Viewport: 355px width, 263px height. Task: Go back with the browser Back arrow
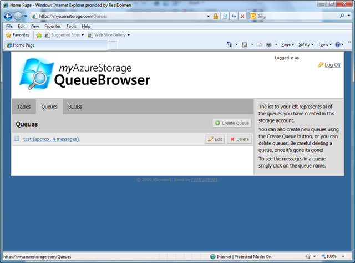click(x=8, y=16)
